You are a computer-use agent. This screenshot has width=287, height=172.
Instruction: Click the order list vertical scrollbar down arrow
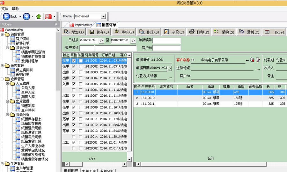click(129, 159)
